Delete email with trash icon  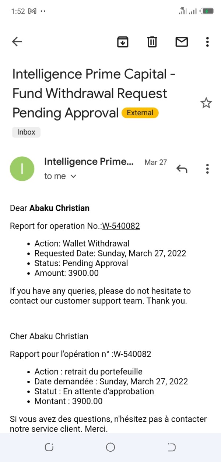[x=152, y=42]
